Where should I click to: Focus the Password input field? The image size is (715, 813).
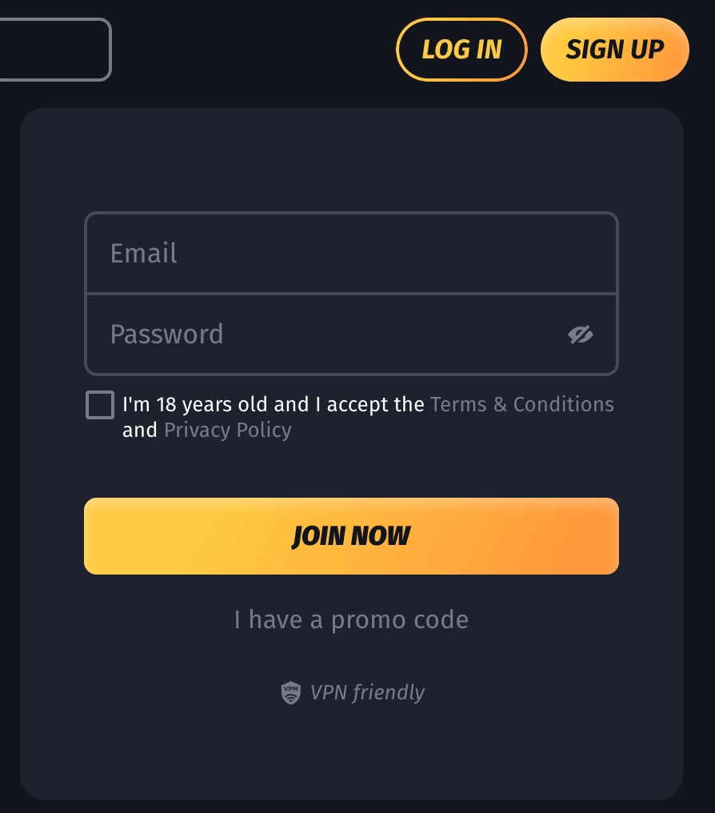tap(351, 334)
